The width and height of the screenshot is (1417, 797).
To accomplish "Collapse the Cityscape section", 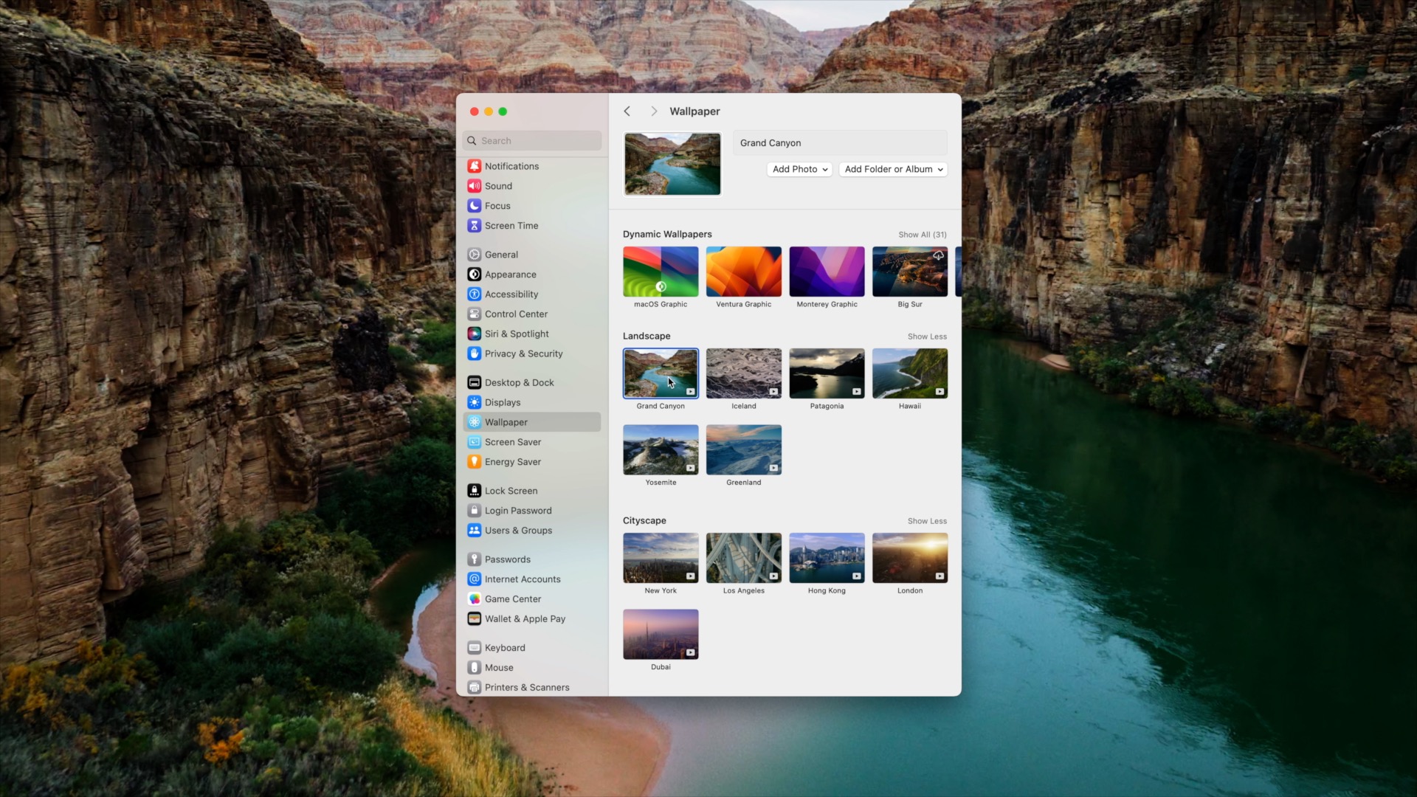I will tap(926, 520).
